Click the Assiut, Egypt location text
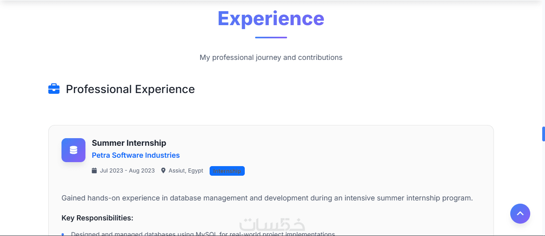The image size is (545, 236). (186, 171)
